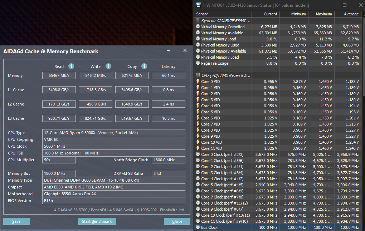Click the CPU Multiplier field 50x
The width and height of the screenshot is (365, 231).
(59, 160)
